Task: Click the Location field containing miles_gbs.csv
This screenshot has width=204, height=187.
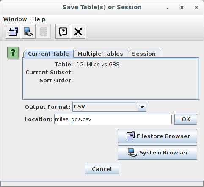Action: pos(113,119)
